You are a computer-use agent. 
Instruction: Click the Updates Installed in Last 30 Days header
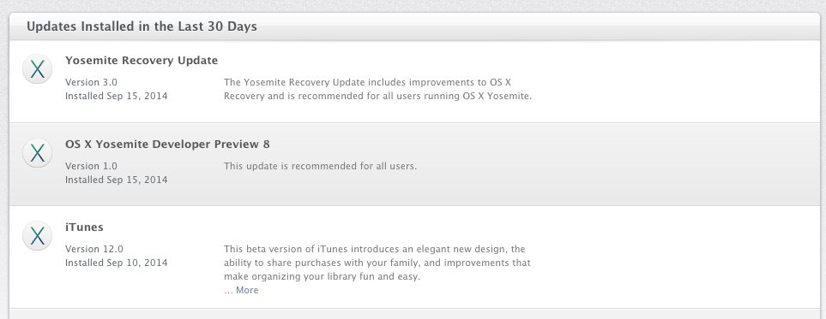tap(142, 27)
